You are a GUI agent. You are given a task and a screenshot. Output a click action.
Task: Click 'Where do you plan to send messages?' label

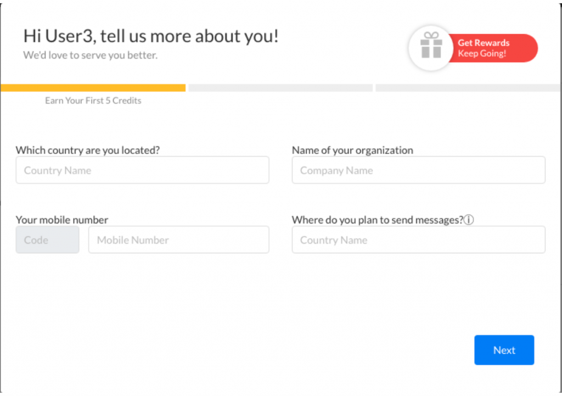(378, 220)
